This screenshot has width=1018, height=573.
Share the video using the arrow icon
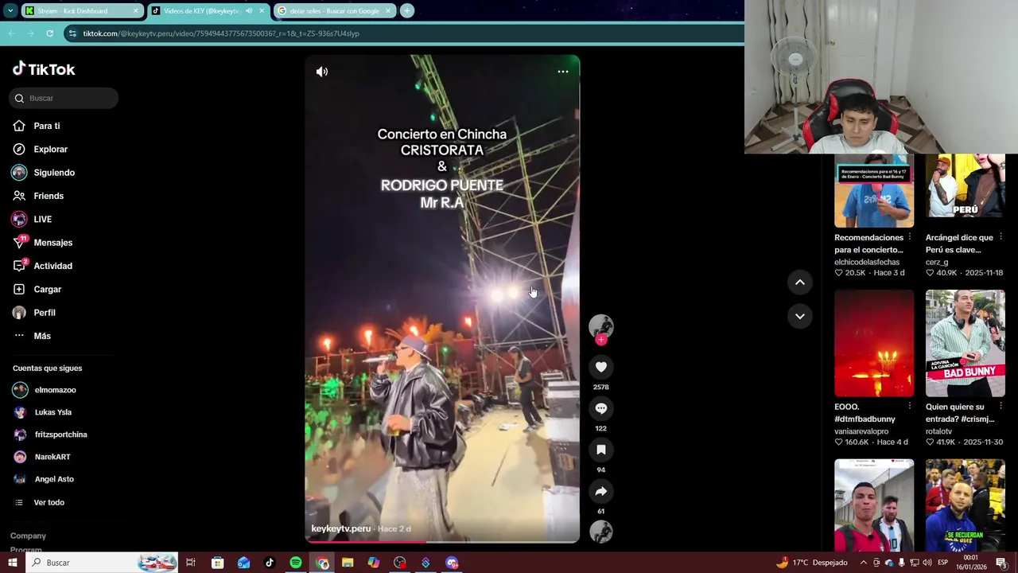point(601,491)
